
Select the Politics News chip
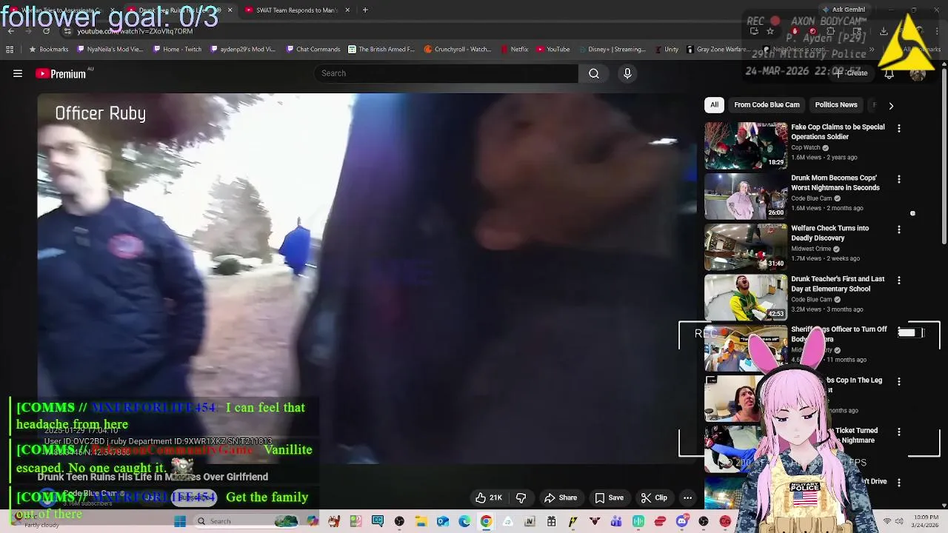click(836, 105)
